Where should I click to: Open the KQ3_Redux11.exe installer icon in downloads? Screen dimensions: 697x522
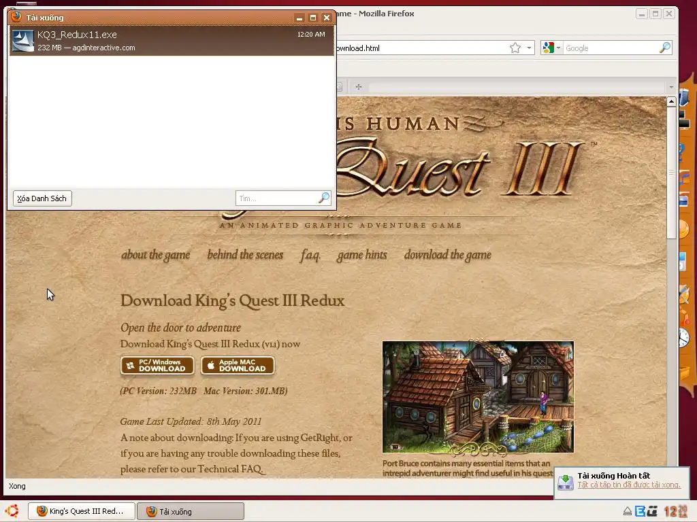22,41
